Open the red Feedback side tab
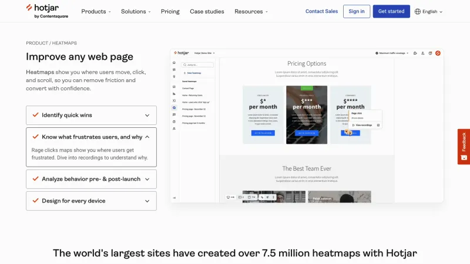Viewport: 470px width, 264px height. pyautogui.click(x=464, y=147)
